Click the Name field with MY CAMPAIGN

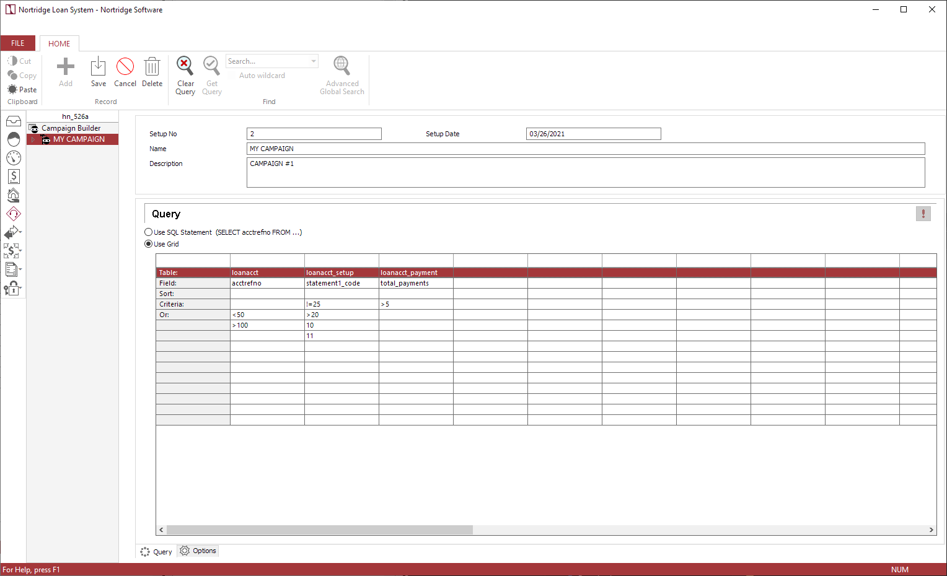point(586,149)
